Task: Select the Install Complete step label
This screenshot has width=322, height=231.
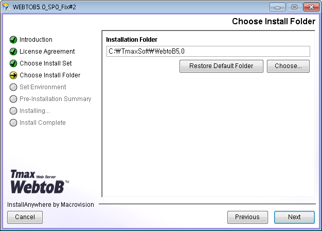Action: click(43, 123)
